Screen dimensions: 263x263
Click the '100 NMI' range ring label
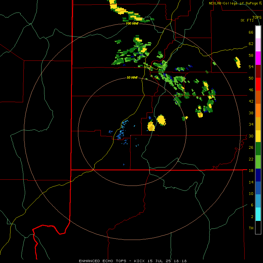[132, 23]
